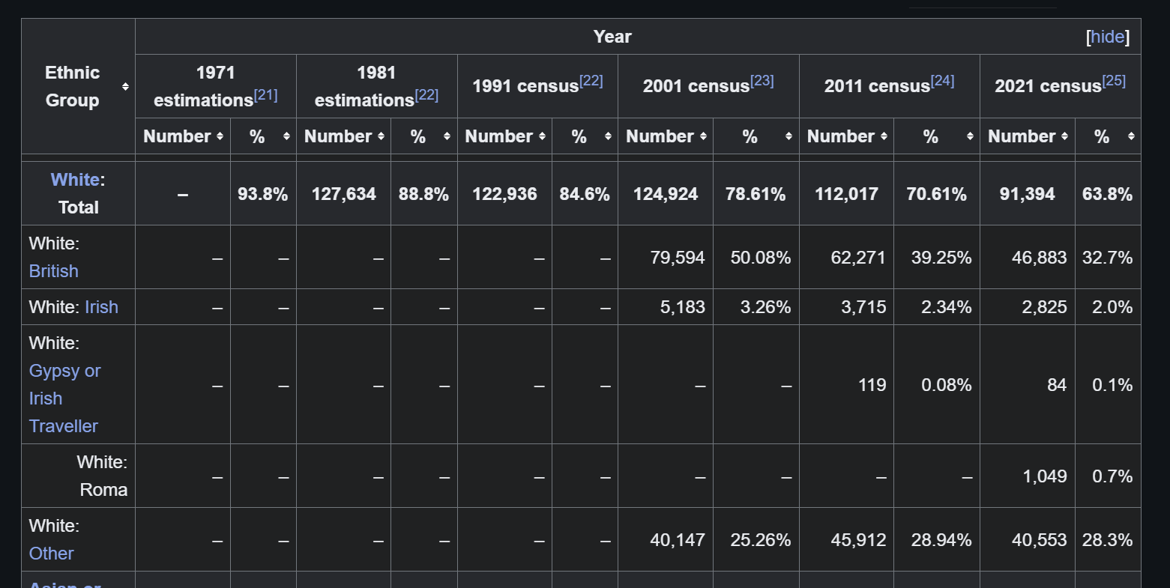The image size is (1170, 588).
Task: Sort table by Ethnic Group column
Action: click(125, 87)
